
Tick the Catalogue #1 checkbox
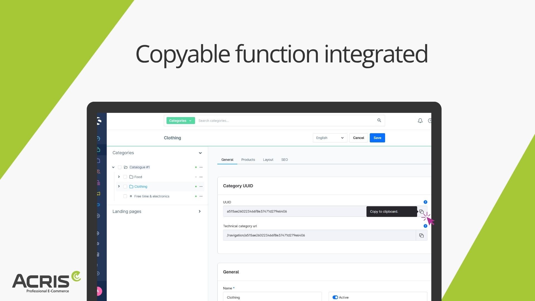pos(120,167)
